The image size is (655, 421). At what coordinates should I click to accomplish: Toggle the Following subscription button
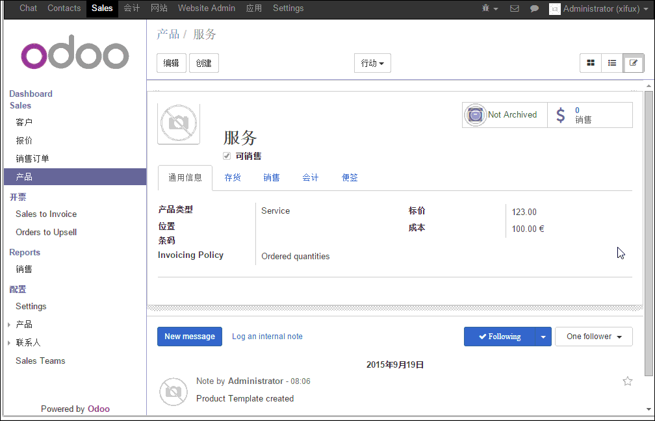(x=499, y=337)
